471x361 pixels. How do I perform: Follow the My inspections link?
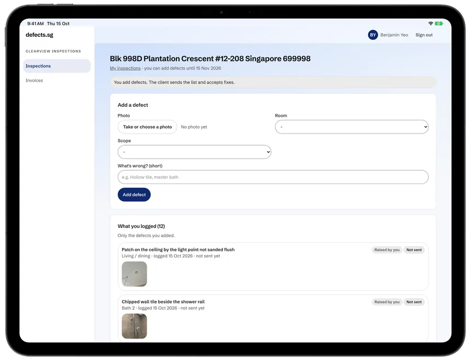[x=125, y=68]
